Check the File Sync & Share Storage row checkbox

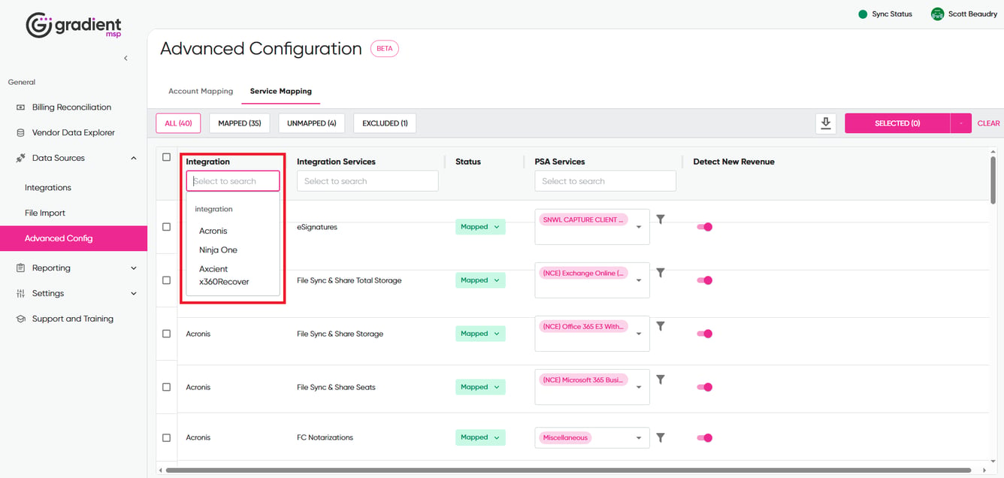pyautogui.click(x=167, y=334)
